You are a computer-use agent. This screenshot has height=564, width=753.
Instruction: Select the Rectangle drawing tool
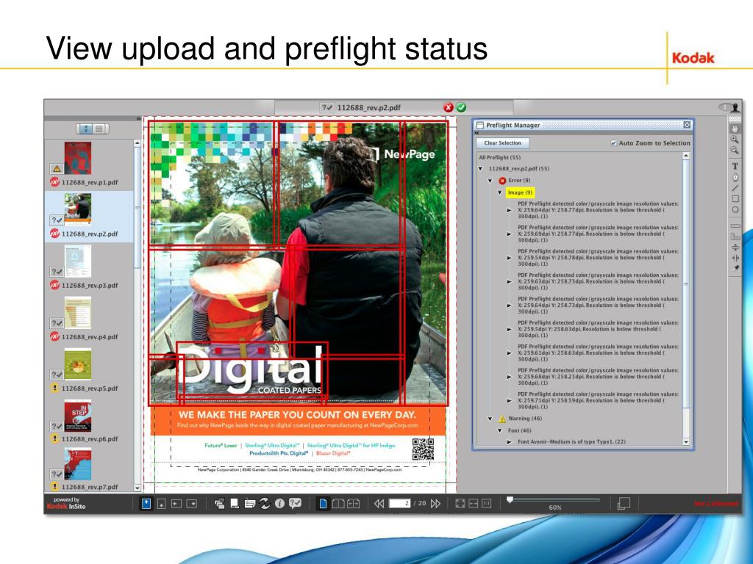tap(734, 198)
